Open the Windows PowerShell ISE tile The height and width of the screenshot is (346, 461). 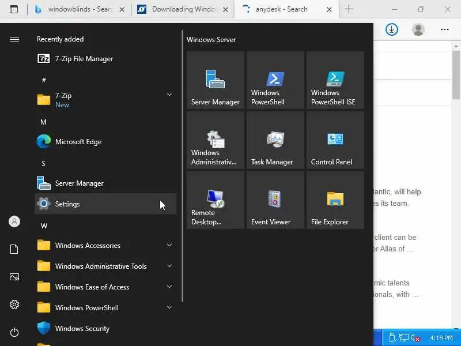pos(335,80)
